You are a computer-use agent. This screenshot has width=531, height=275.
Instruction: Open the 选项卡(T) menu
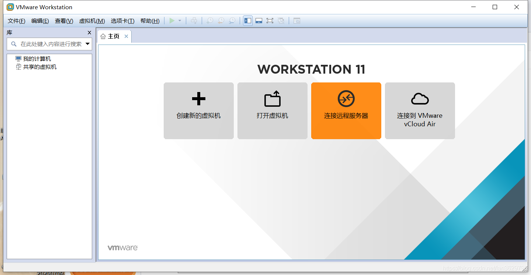tap(123, 21)
